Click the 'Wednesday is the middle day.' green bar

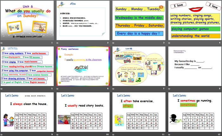coord(139,18)
